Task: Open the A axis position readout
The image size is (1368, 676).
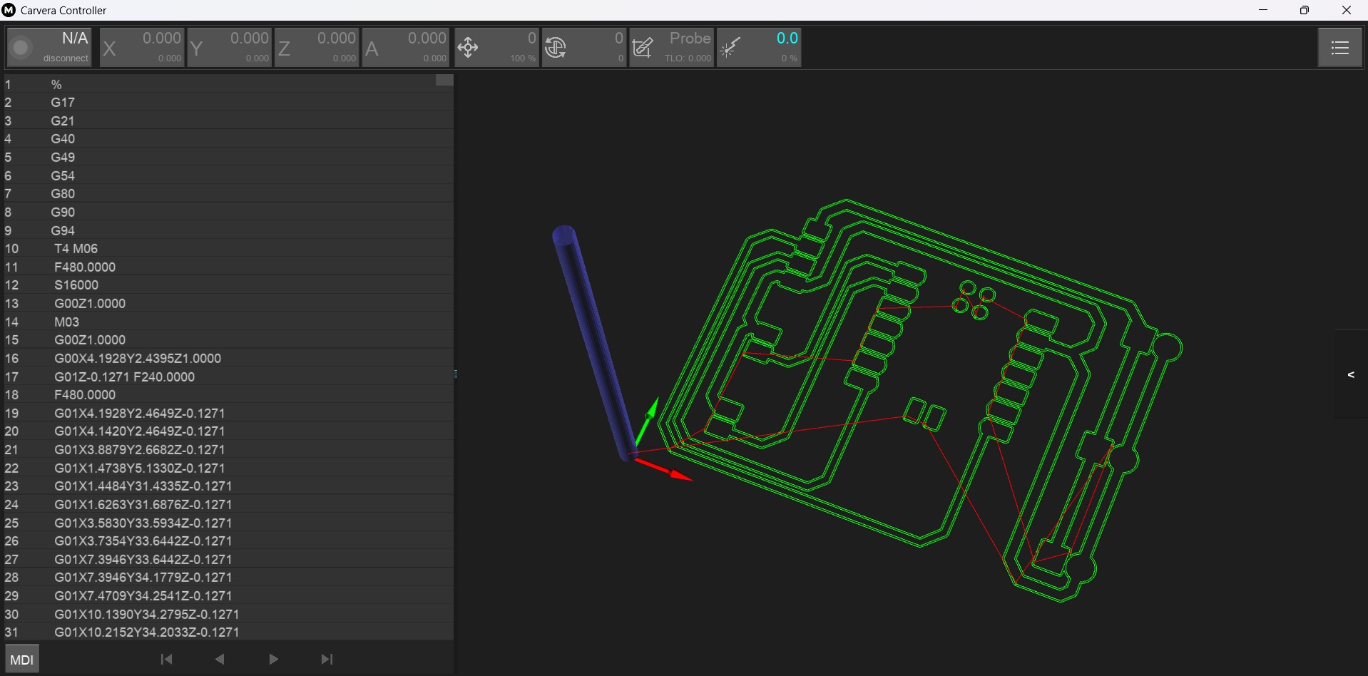Action: pyautogui.click(x=405, y=48)
